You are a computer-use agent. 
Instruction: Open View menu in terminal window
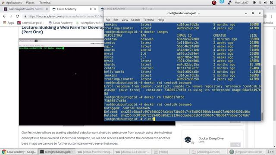click(x=125, y=20)
